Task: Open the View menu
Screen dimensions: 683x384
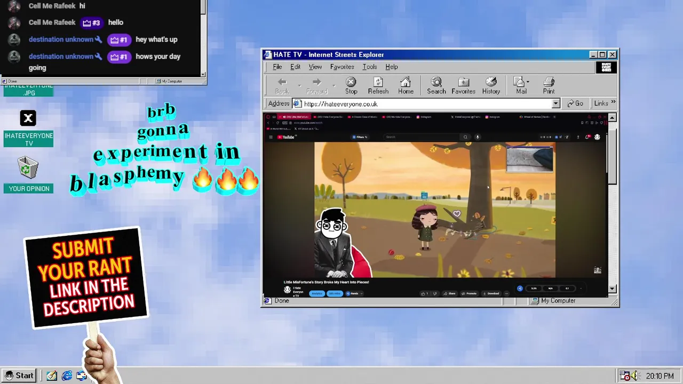Action: point(315,67)
